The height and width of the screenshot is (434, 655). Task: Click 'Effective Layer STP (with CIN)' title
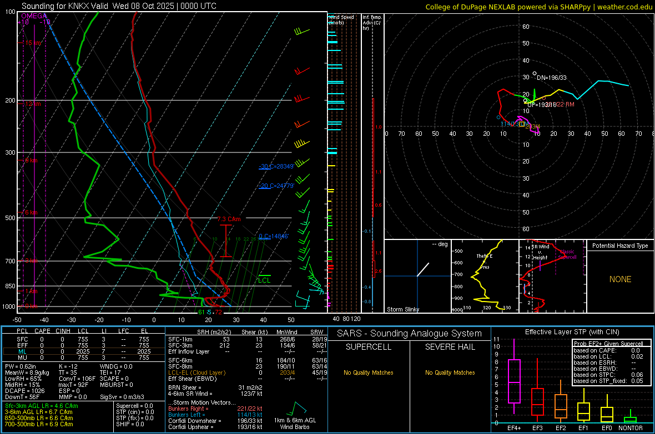[572, 332]
